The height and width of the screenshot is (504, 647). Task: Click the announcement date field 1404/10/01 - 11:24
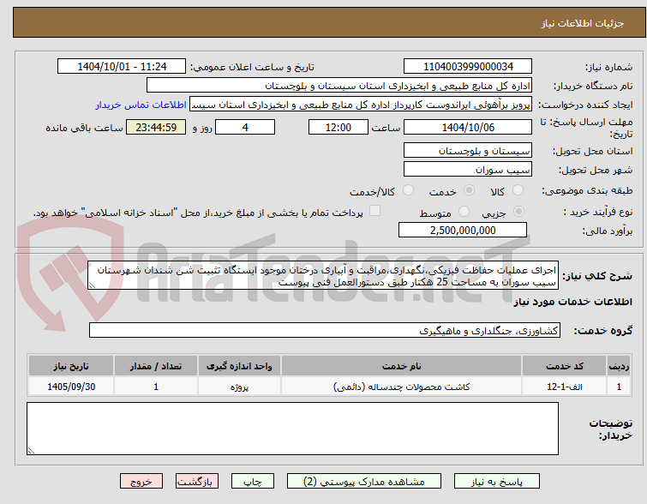point(122,67)
